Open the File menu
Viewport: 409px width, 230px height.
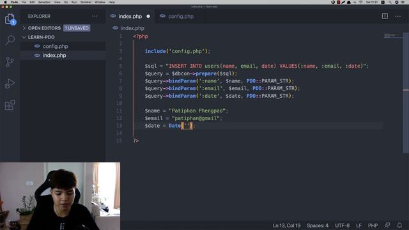click(24, 2)
